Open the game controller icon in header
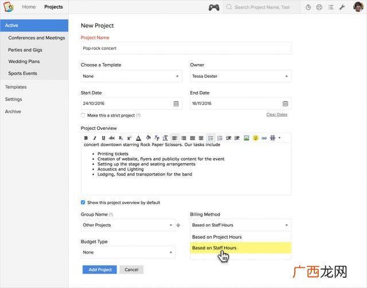367x288 pixels. coord(214,7)
